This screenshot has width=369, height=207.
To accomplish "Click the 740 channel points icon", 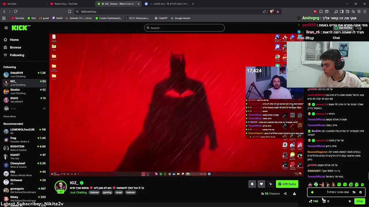I will (x=313, y=201).
